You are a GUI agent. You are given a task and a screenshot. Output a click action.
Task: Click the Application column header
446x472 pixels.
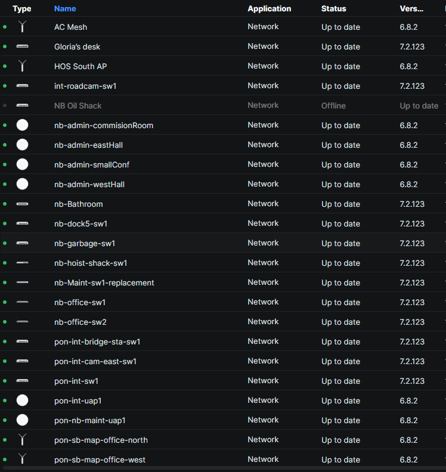click(270, 9)
